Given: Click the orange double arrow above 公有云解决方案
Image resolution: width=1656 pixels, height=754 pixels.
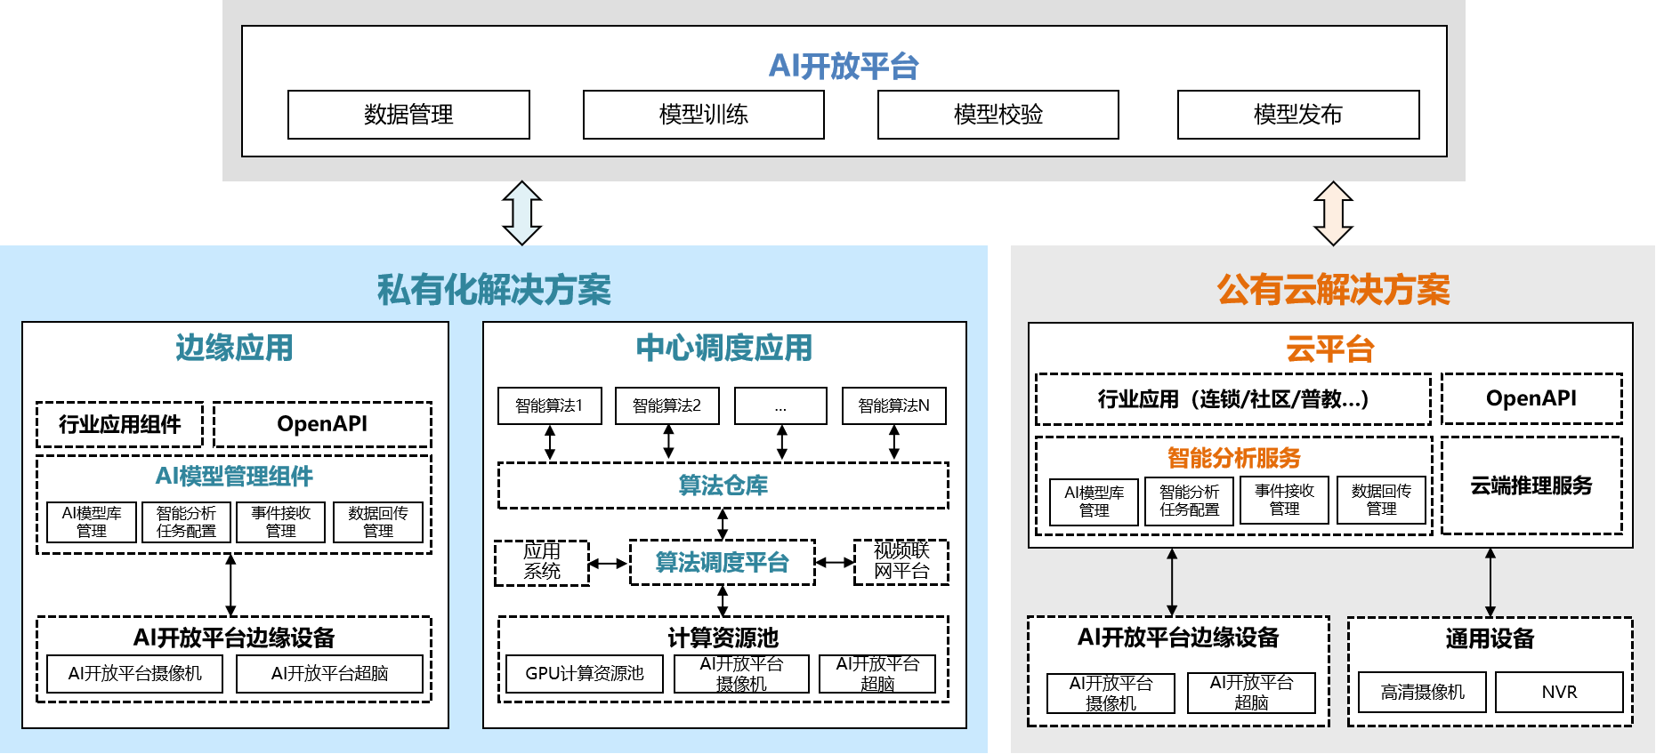Looking at the screenshot, I should click(1333, 213).
